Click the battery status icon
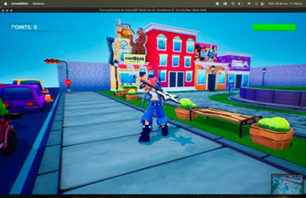 240,4
